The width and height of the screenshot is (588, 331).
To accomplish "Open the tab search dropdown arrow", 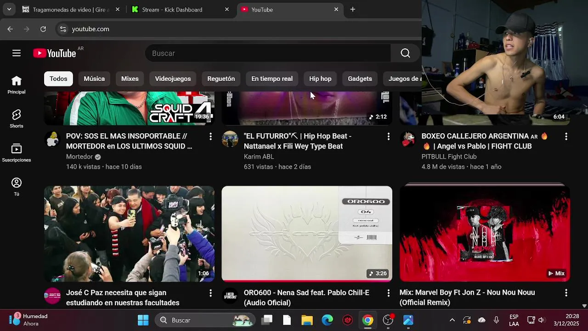I will (9, 9).
